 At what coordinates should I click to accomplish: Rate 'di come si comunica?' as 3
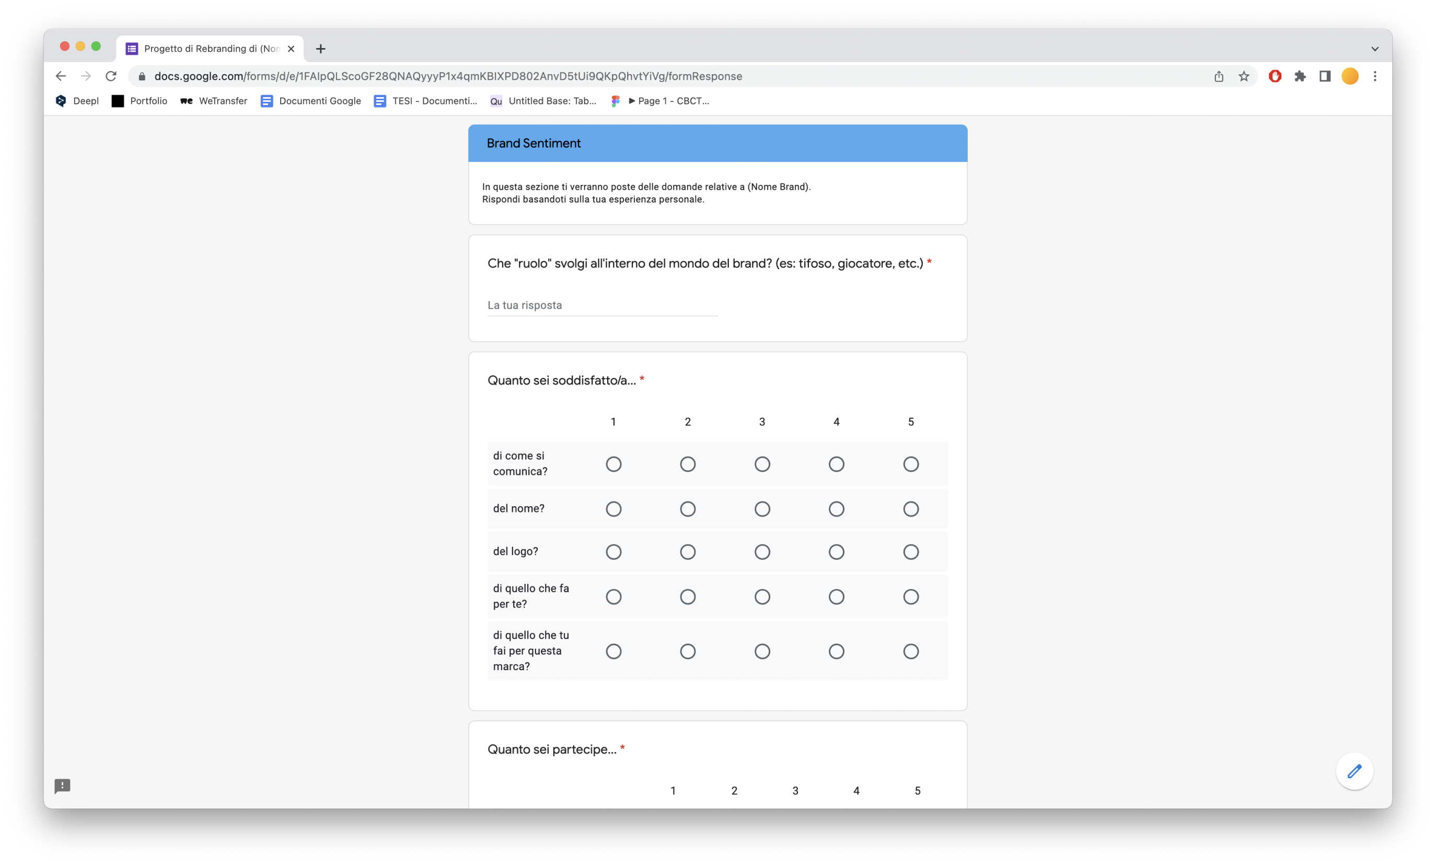(762, 464)
